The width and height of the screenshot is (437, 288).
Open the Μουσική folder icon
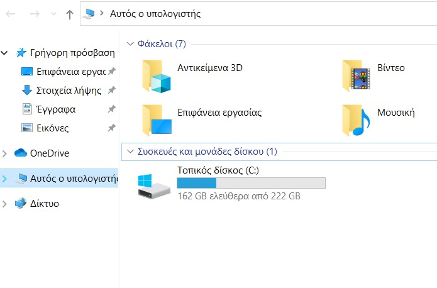[357, 119]
